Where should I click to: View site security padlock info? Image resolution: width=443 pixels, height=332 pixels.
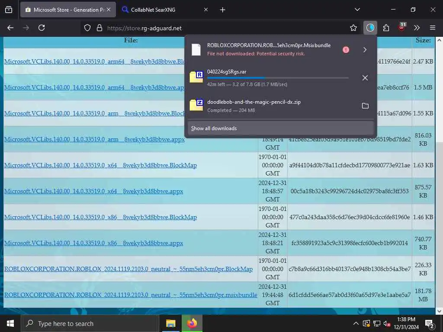pyautogui.click(x=99, y=28)
